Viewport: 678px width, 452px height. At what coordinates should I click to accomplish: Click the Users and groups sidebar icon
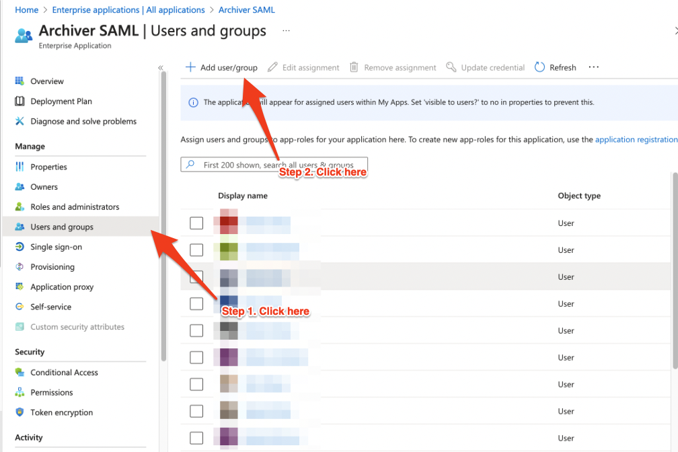(x=20, y=227)
